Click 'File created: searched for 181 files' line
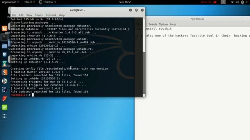250x140 pixels. click(x=49, y=75)
